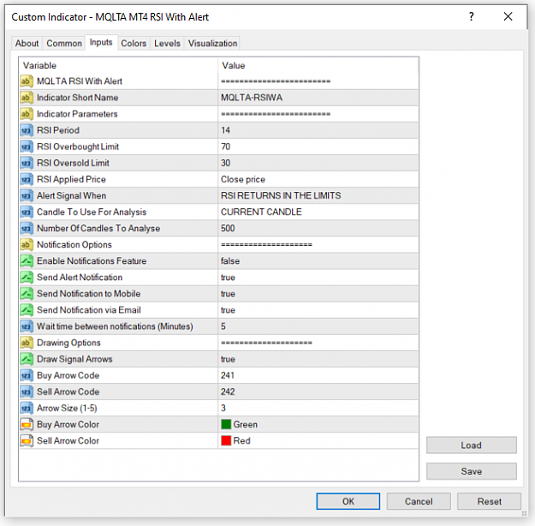This screenshot has height=526, width=535.
Task: Click the string icon beside MQLTA RSI With Alert
Action: (x=27, y=81)
